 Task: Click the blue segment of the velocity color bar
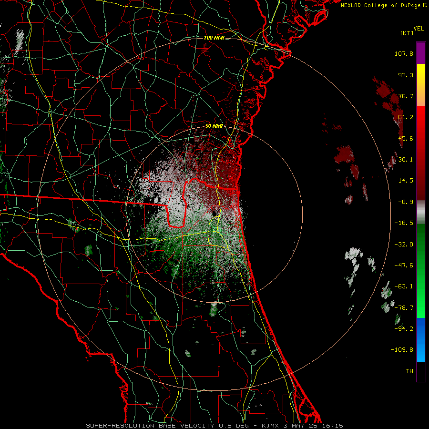(421, 340)
